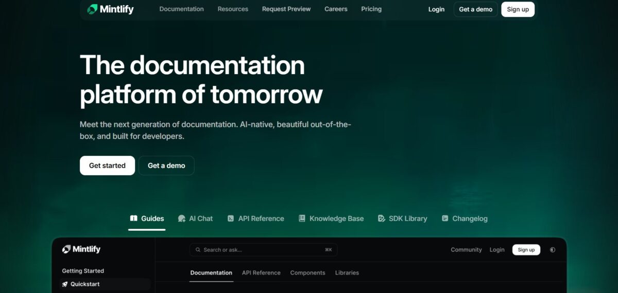Select Libraries tab in docs preview
The height and width of the screenshot is (293, 618).
click(x=347, y=273)
